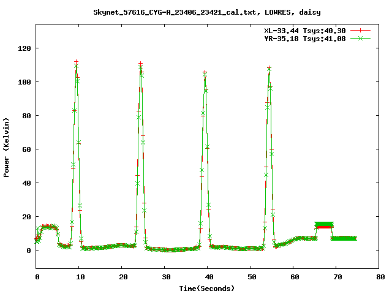Click the y-axis tick label 40

[x=26, y=183]
